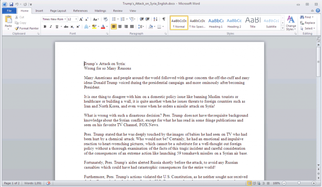Click the Decrease Indent icon
Viewport: 322px width, 187px height.
point(142,19)
